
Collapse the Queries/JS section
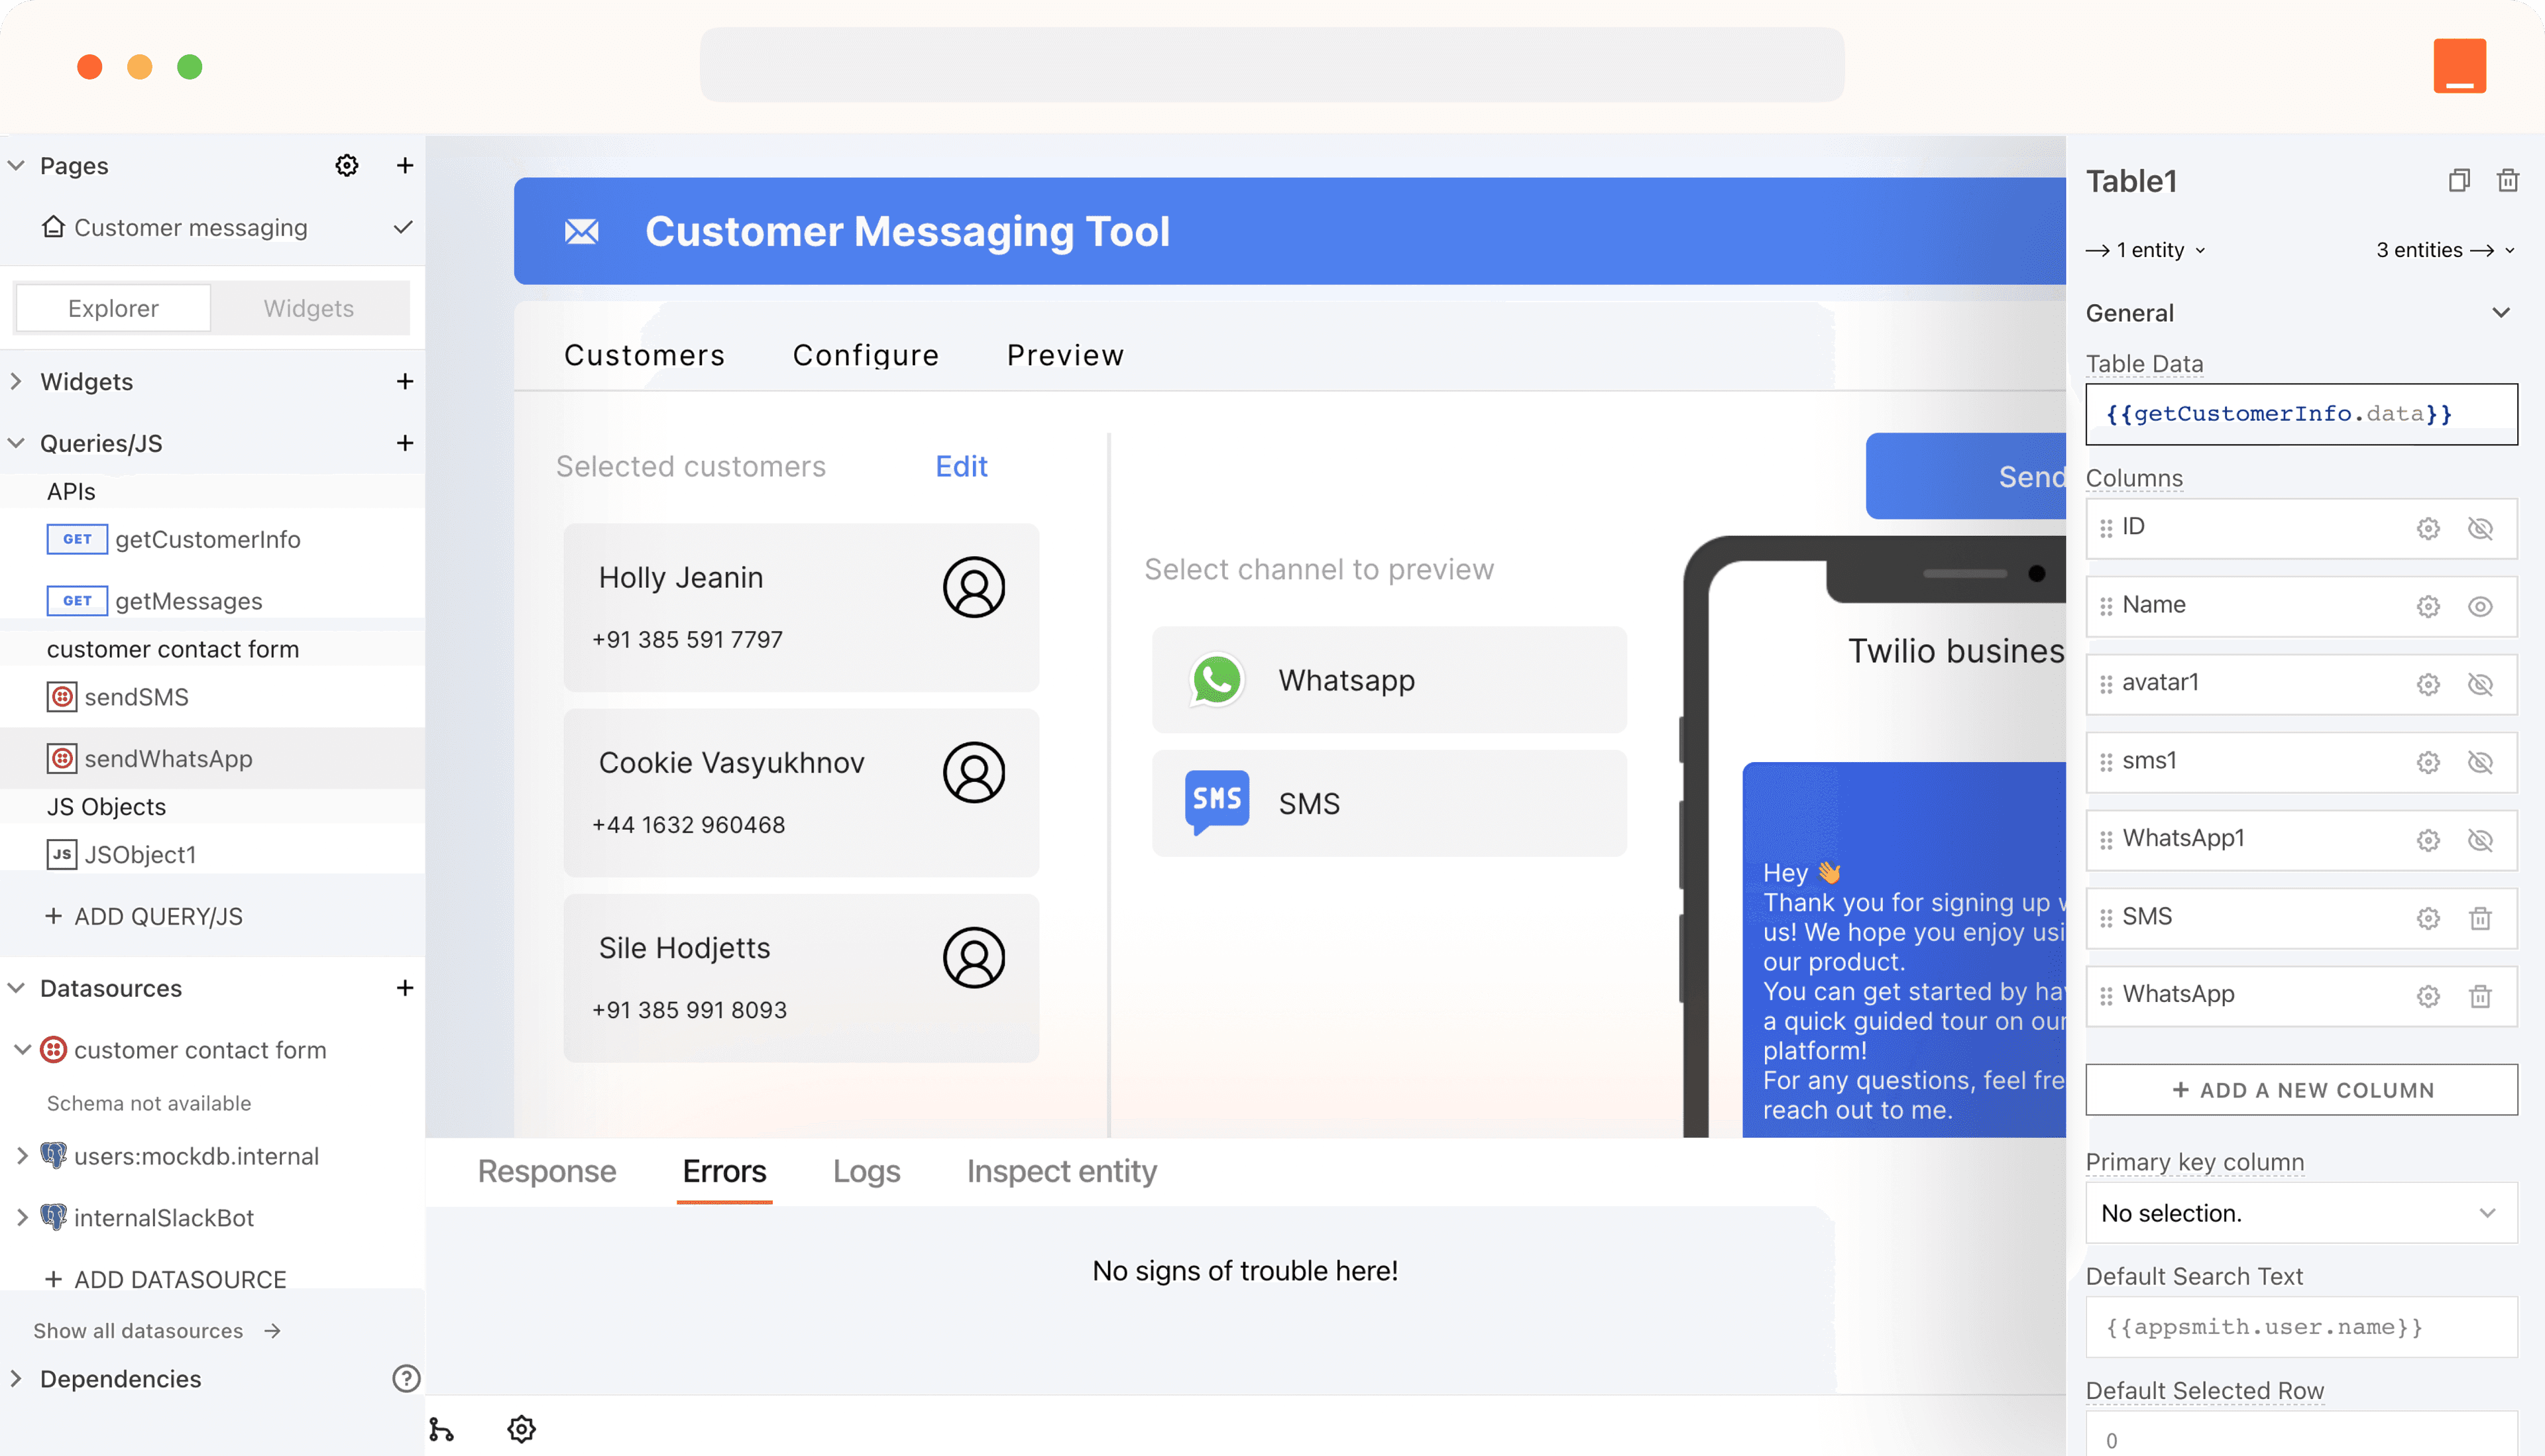point(15,442)
